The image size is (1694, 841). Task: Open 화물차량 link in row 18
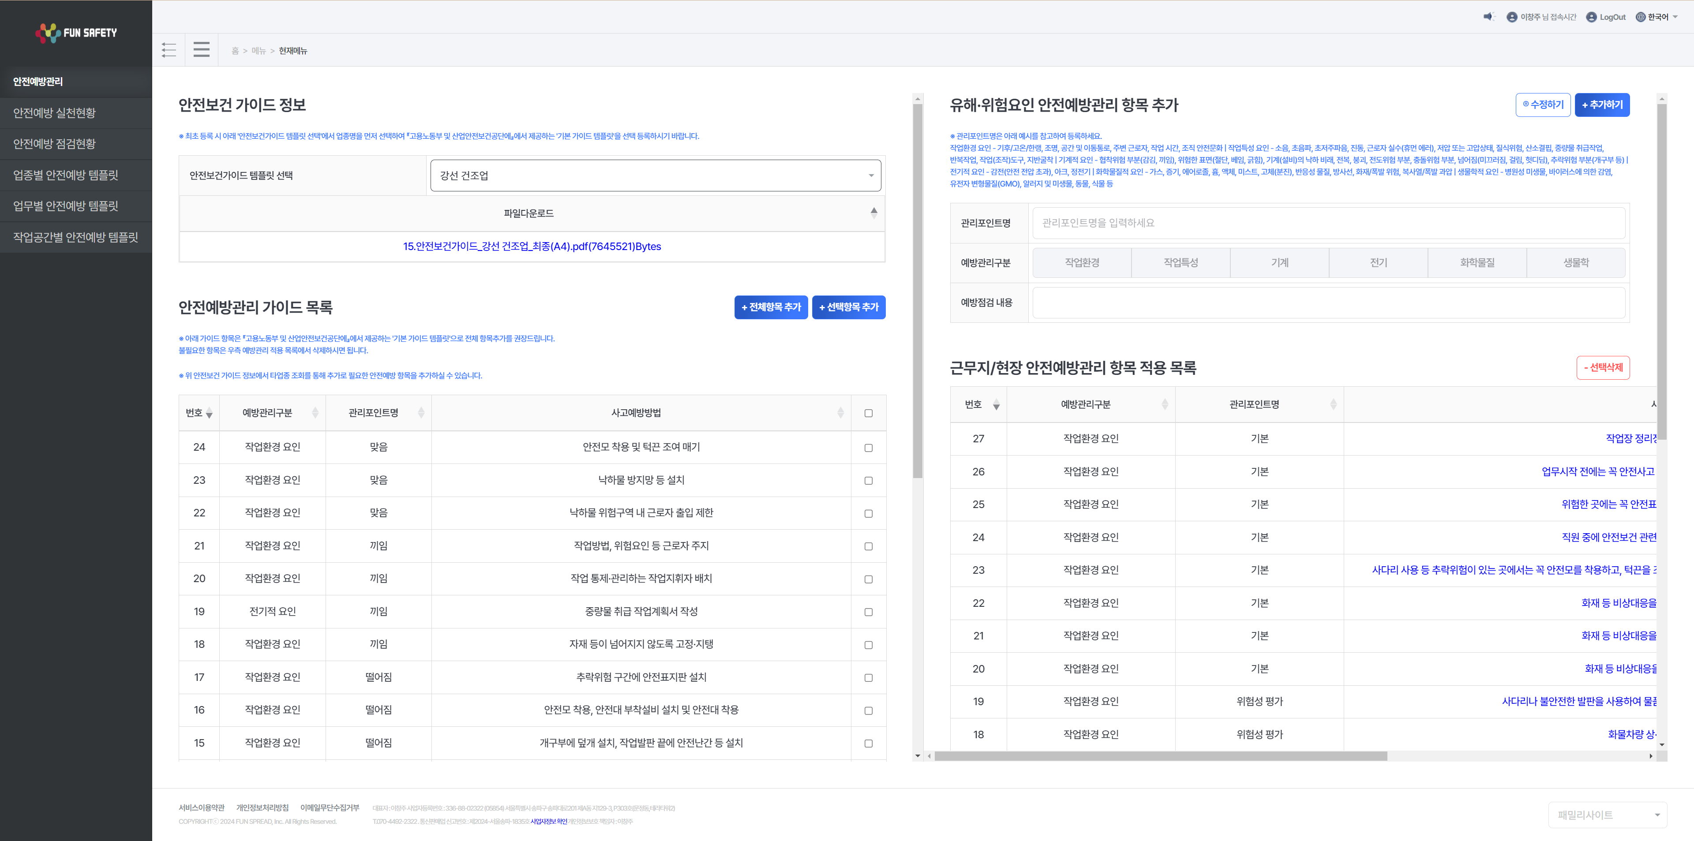1632,734
